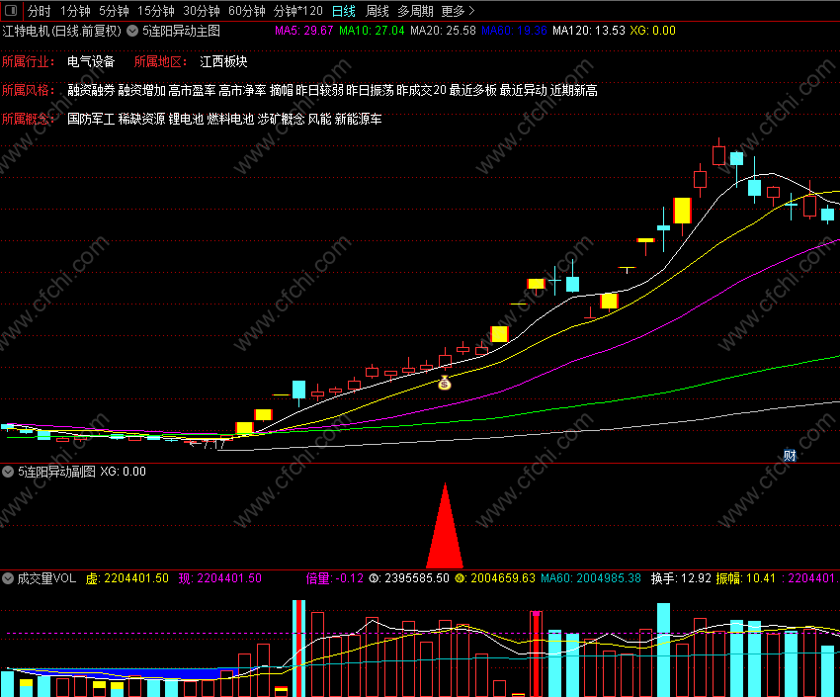Click the money bag signal icon
840x697 pixels.
pos(444,383)
